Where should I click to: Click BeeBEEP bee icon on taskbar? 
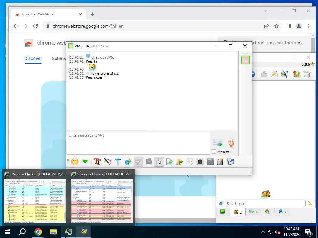[x=84, y=232]
